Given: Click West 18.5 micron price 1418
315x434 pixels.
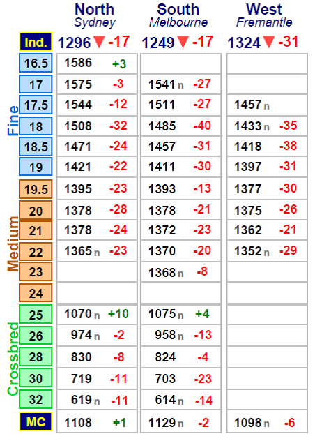Looking at the screenshot, I should point(248,147).
